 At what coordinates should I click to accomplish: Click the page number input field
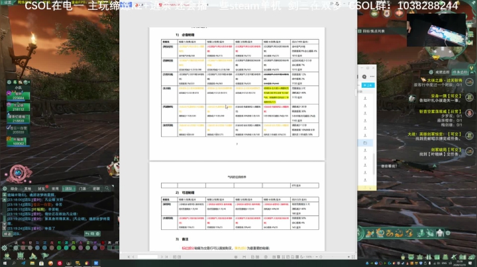(x=148, y=257)
